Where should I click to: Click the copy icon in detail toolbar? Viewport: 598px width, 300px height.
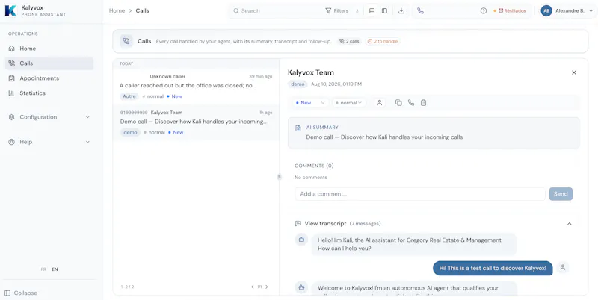pyautogui.click(x=398, y=103)
